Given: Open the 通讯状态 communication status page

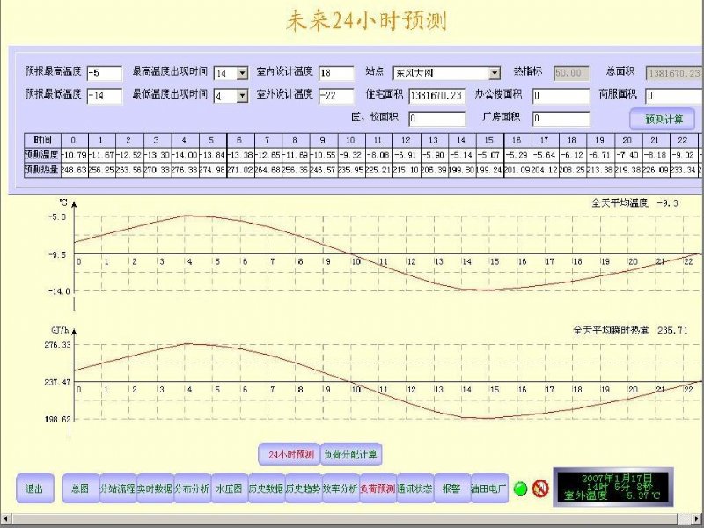Looking at the screenshot, I should click(x=413, y=488).
